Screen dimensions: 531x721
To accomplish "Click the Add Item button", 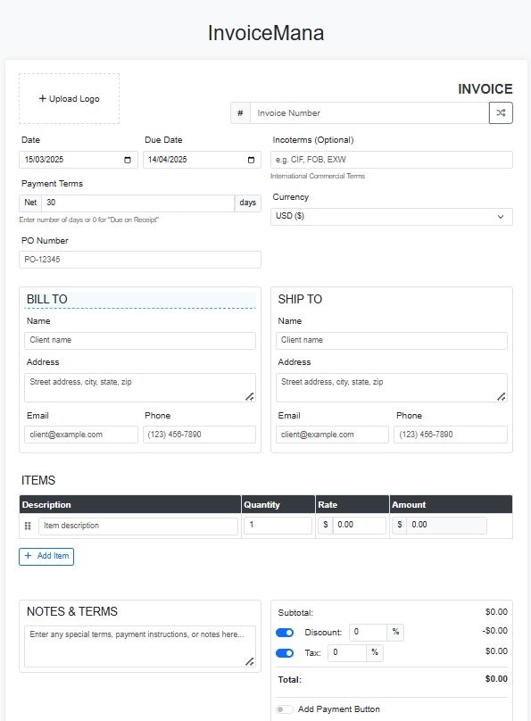I will (46, 557).
